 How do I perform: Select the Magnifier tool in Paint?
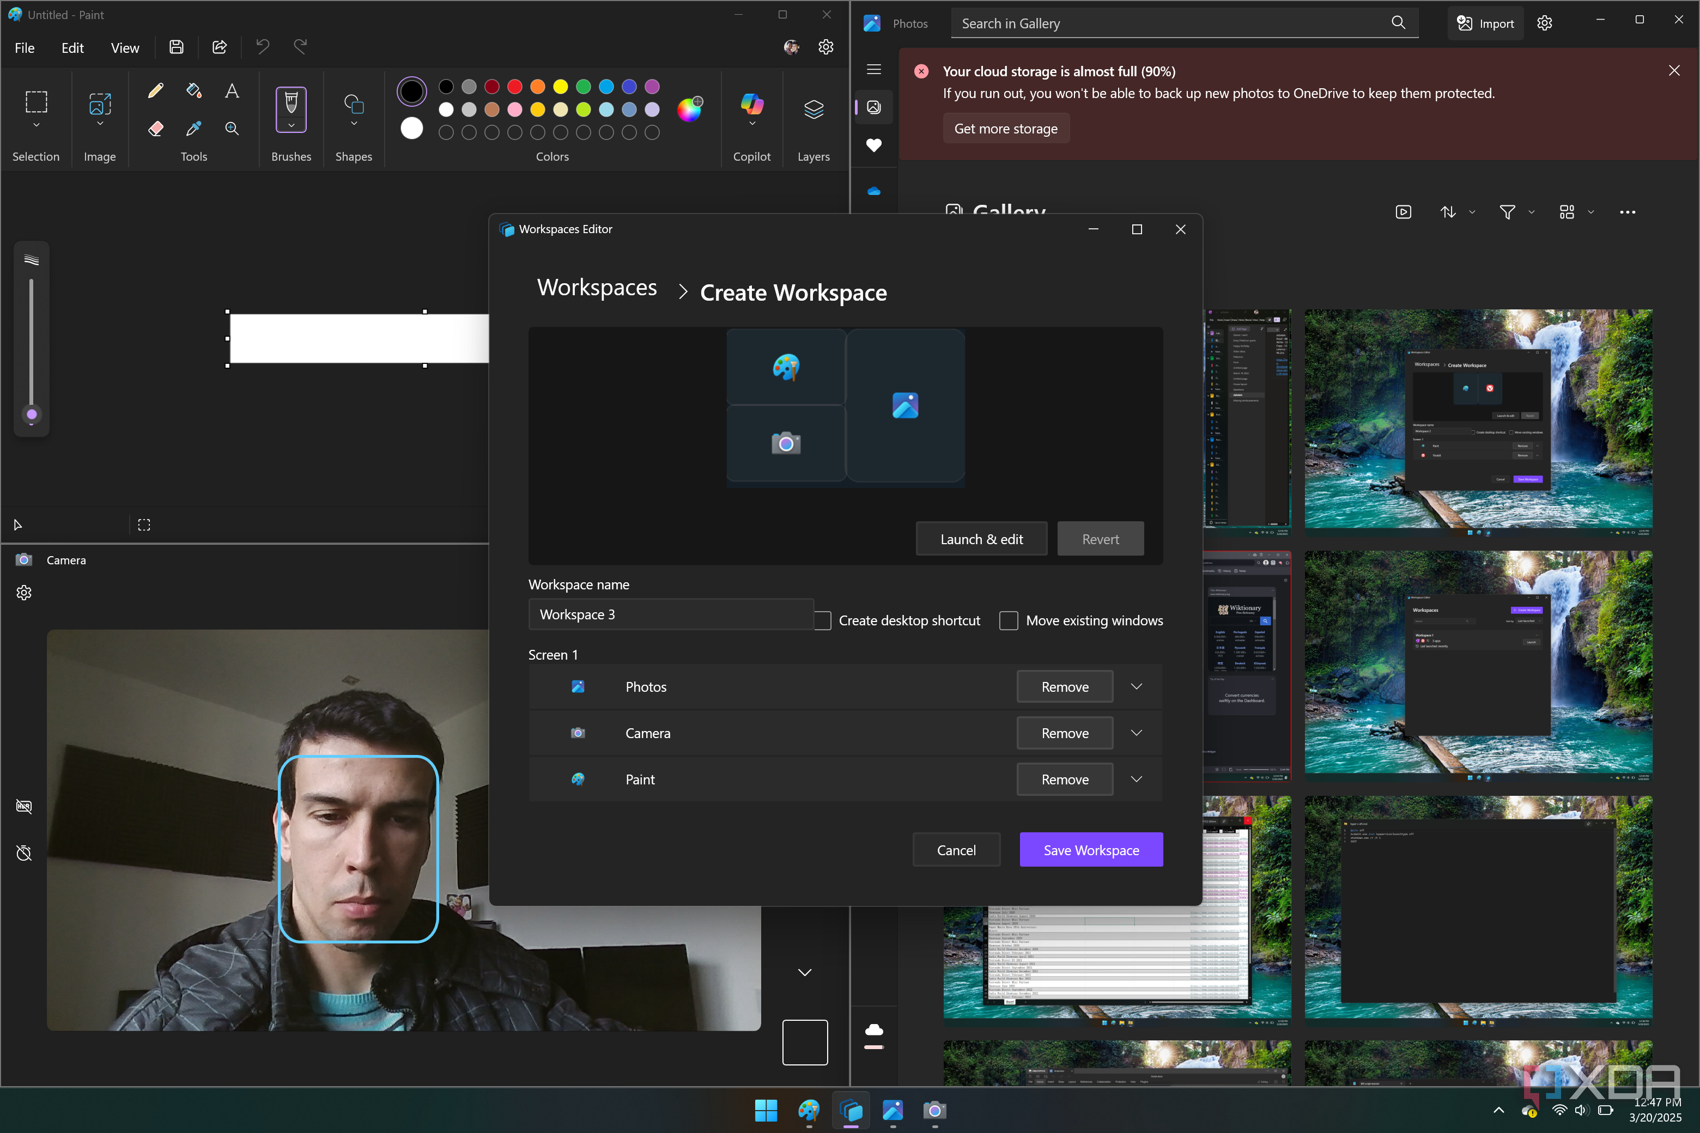(231, 129)
